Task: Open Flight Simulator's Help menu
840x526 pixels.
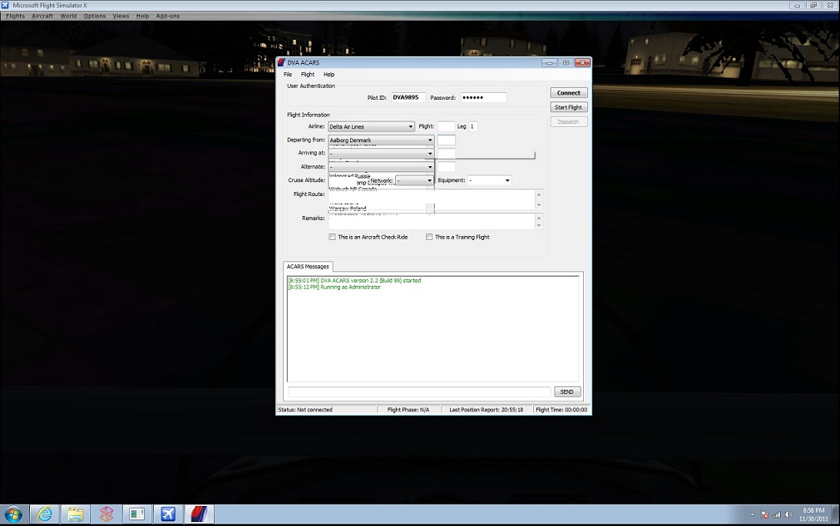Action: 142,16
